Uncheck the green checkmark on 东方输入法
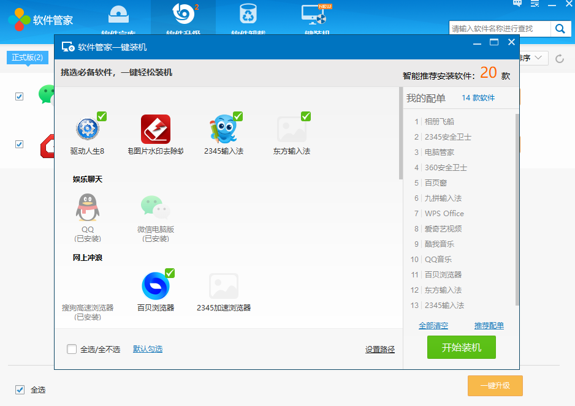575x406 pixels. coord(306,116)
